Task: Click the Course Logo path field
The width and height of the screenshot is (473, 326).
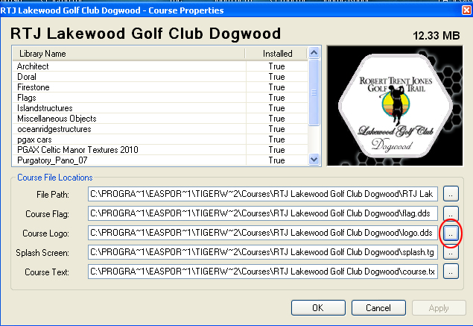Action: [263, 233]
